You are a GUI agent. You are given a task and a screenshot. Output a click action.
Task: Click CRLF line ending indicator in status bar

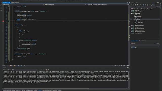pos(128,65)
